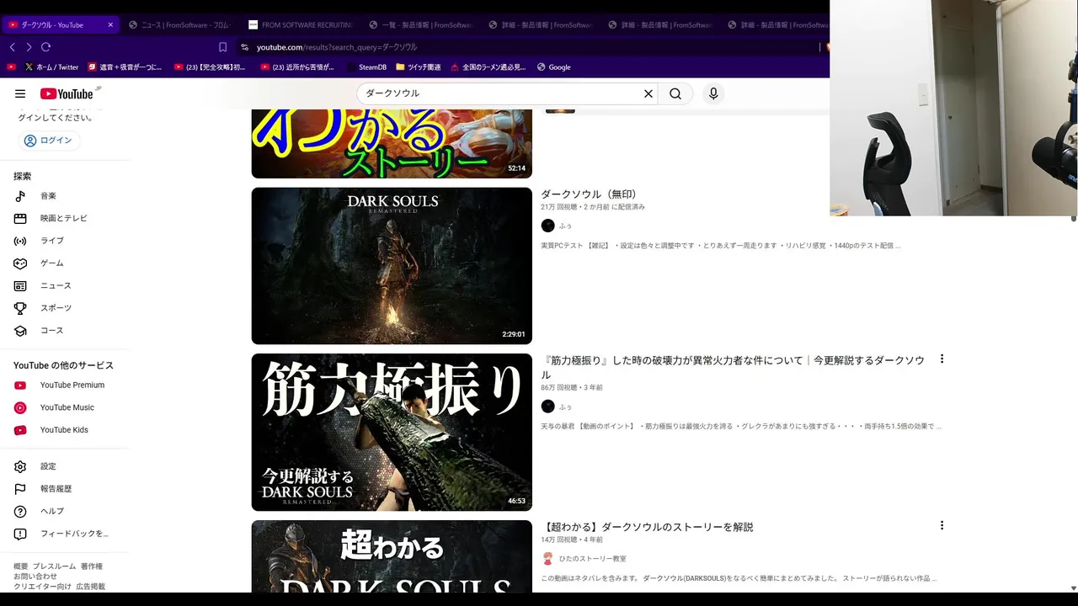
Task: Open the 超わかる DARK SOULS thumbnail
Action: tap(392, 556)
